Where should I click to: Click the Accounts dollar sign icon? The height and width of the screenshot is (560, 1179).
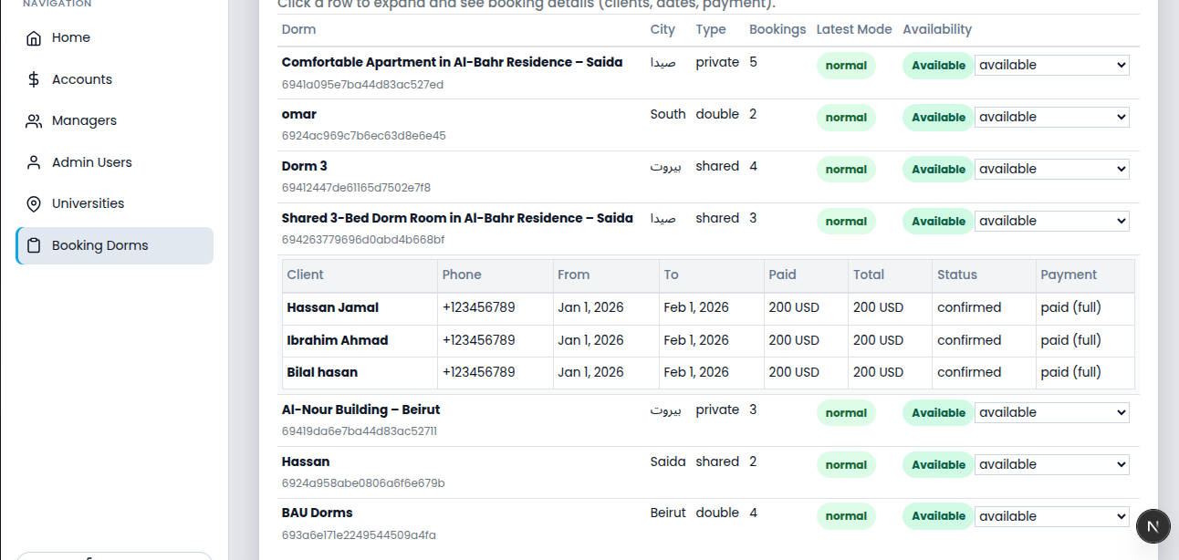[x=34, y=79]
